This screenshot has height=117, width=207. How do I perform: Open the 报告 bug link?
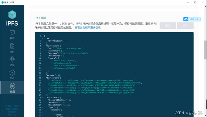[12, 114]
